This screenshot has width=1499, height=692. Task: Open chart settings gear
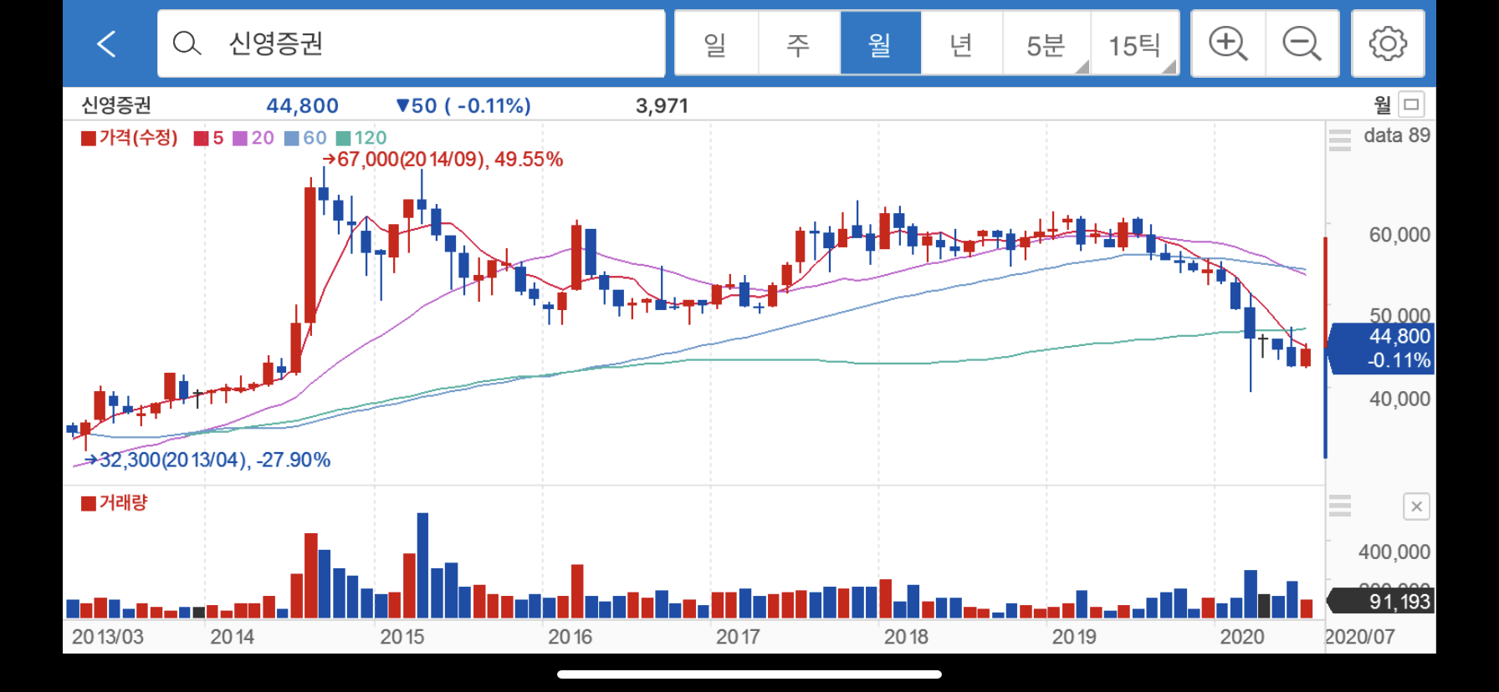(1388, 43)
